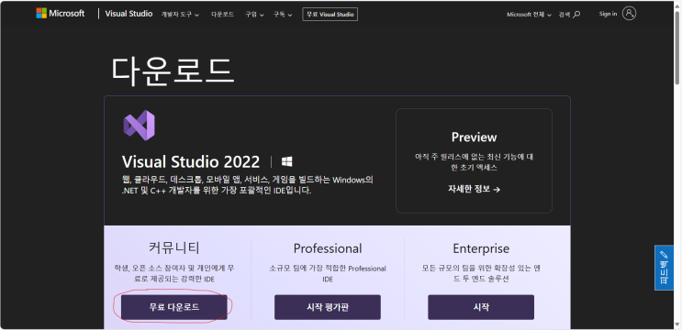
Task: Click the Sign in link
Action: coord(608,14)
